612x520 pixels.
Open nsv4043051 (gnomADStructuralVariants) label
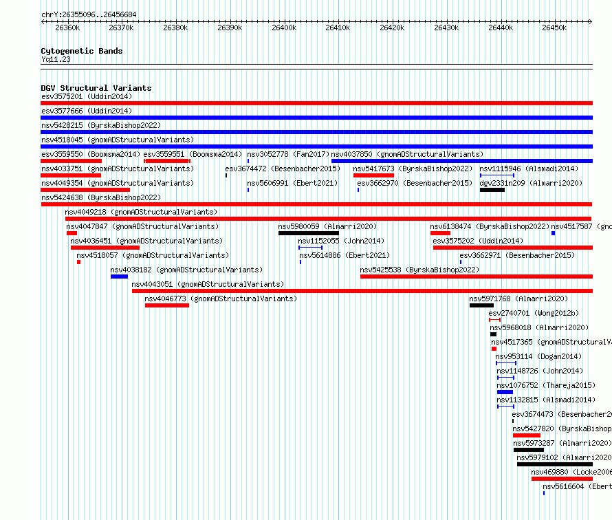208,284
